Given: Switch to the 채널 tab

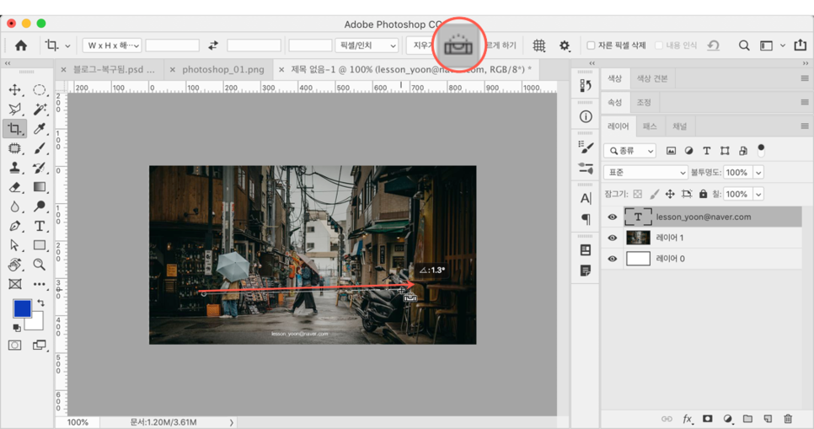Looking at the screenshot, I should pyautogui.click(x=679, y=126).
